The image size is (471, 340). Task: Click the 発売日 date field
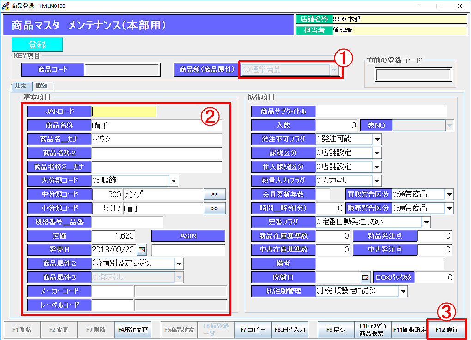[114, 249]
